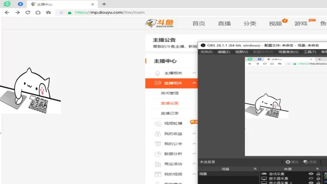This screenshot has height=184, width=327.
Task: Click the browser address bar URL
Action: point(110,13)
